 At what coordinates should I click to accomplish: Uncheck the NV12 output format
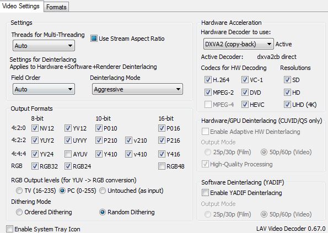click(35, 128)
